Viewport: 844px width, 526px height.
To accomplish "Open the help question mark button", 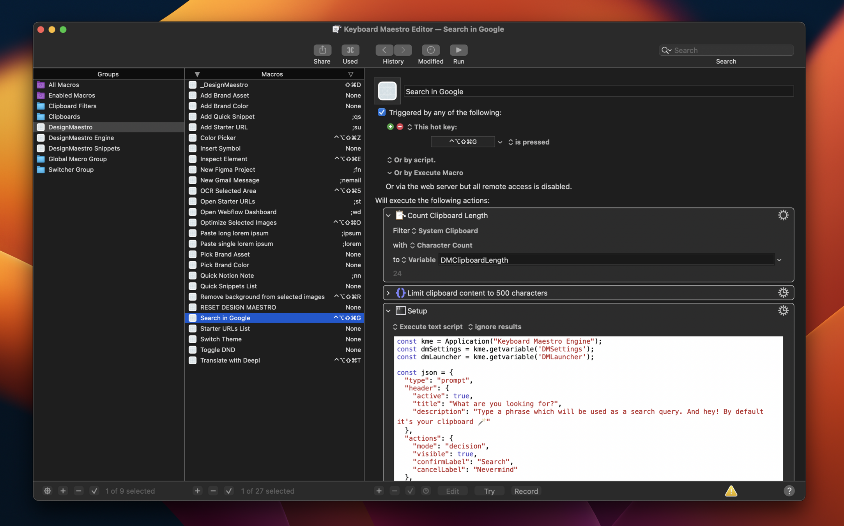I will click(789, 491).
